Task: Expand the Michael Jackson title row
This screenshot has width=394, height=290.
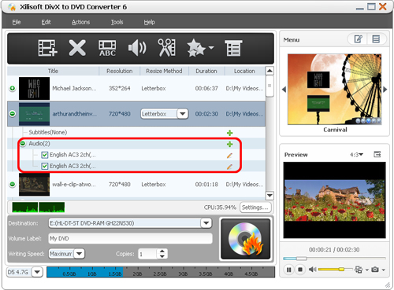Action: pos(13,88)
